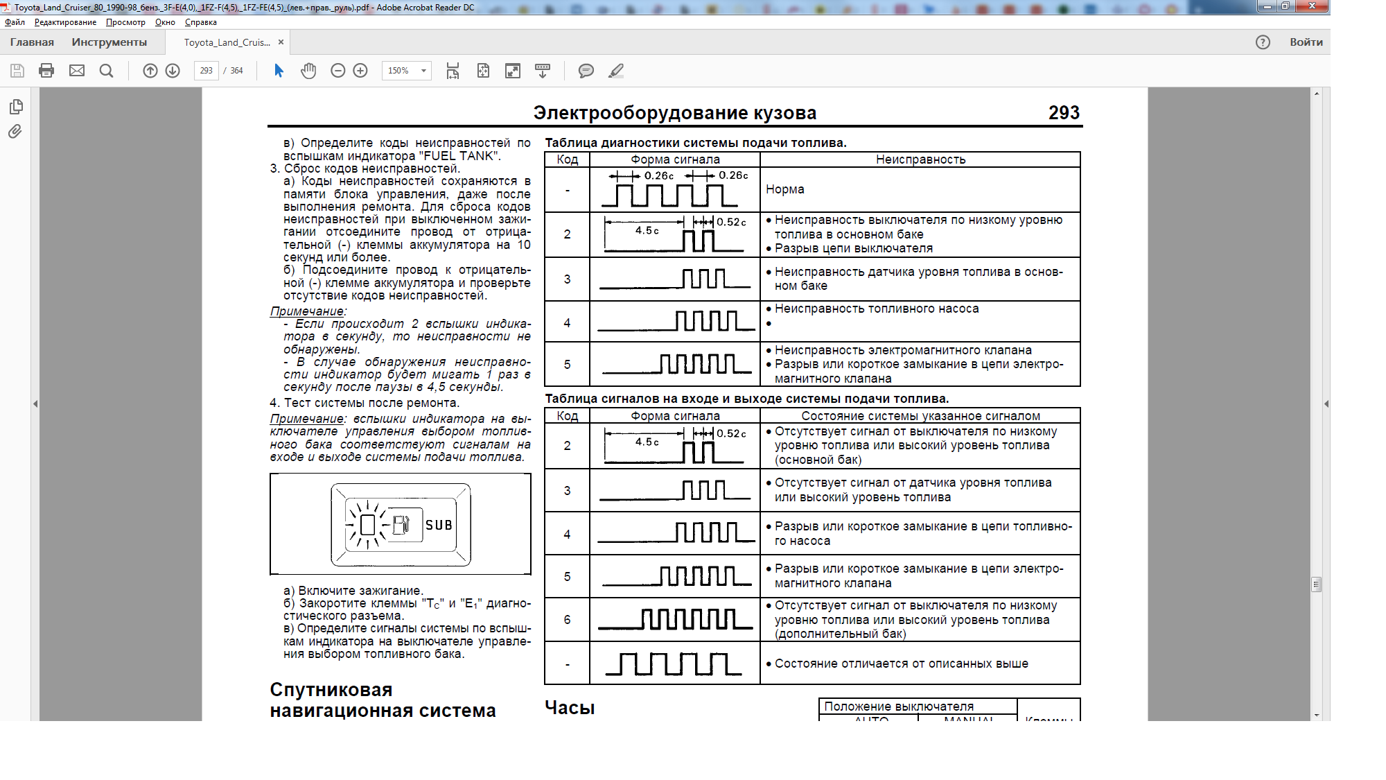Click the line 4. Тест системы после ремонта
The height and width of the screenshot is (780, 1386).
point(365,403)
